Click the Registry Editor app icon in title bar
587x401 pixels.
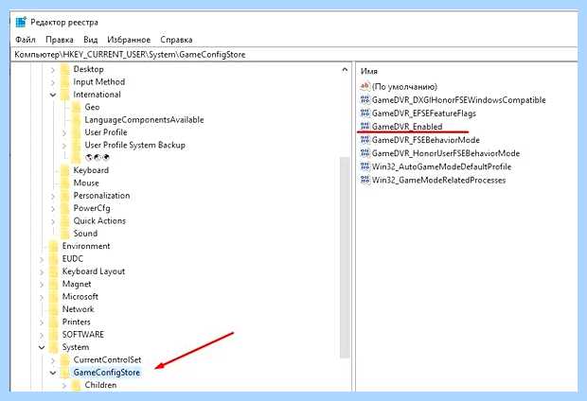[21, 23]
